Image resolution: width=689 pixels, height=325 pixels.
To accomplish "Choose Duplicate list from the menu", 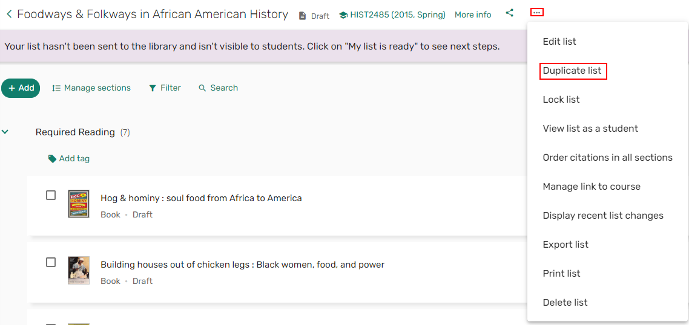I will pos(572,71).
